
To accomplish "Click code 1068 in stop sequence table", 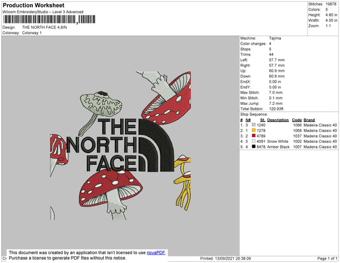I will [297, 130].
